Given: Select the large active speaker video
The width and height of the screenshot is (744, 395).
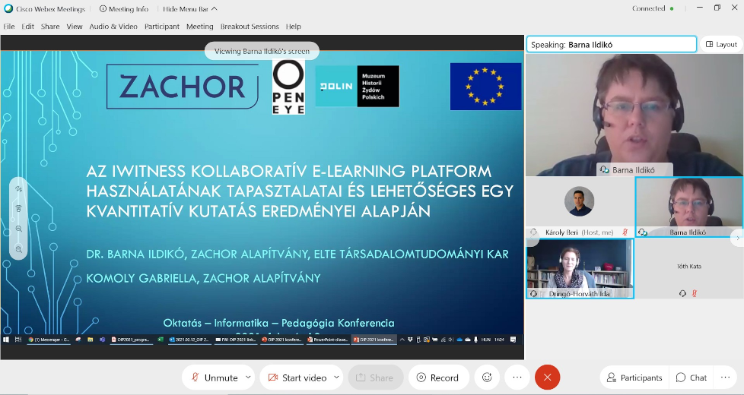Looking at the screenshot, I should coord(634,115).
